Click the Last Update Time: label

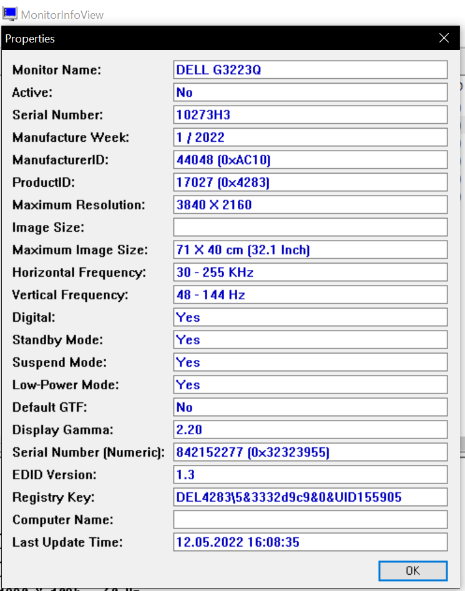[x=67, y=542]
